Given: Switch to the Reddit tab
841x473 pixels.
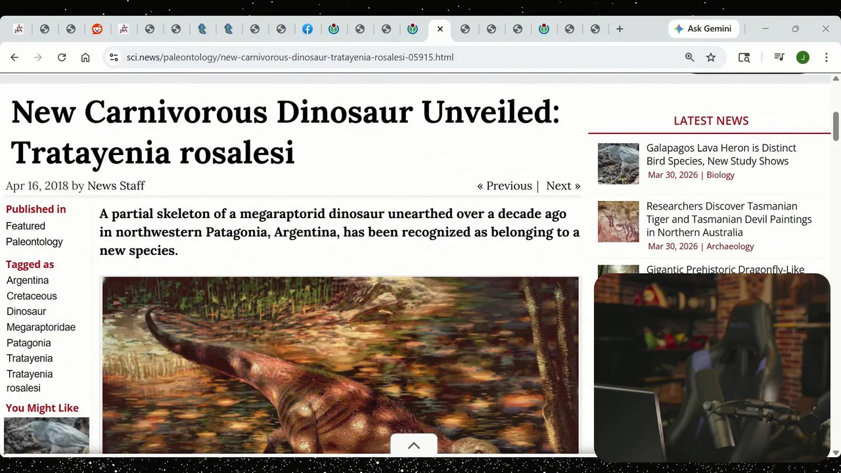Looking at the screenshot, I should coord(97,29).
